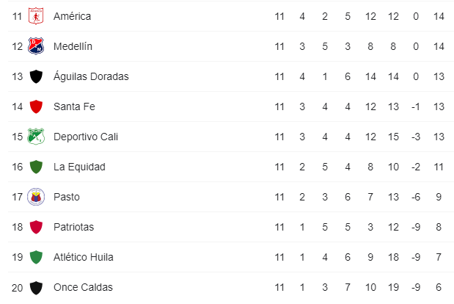The width and height of the screenshot is (454, 304).
Task: Select the Pasto row points value 9
Action: pyautogui.click(x=439, y=197)
